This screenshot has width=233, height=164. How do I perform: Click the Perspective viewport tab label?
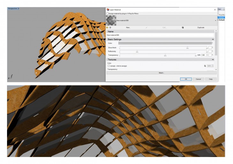coord(12,8)
